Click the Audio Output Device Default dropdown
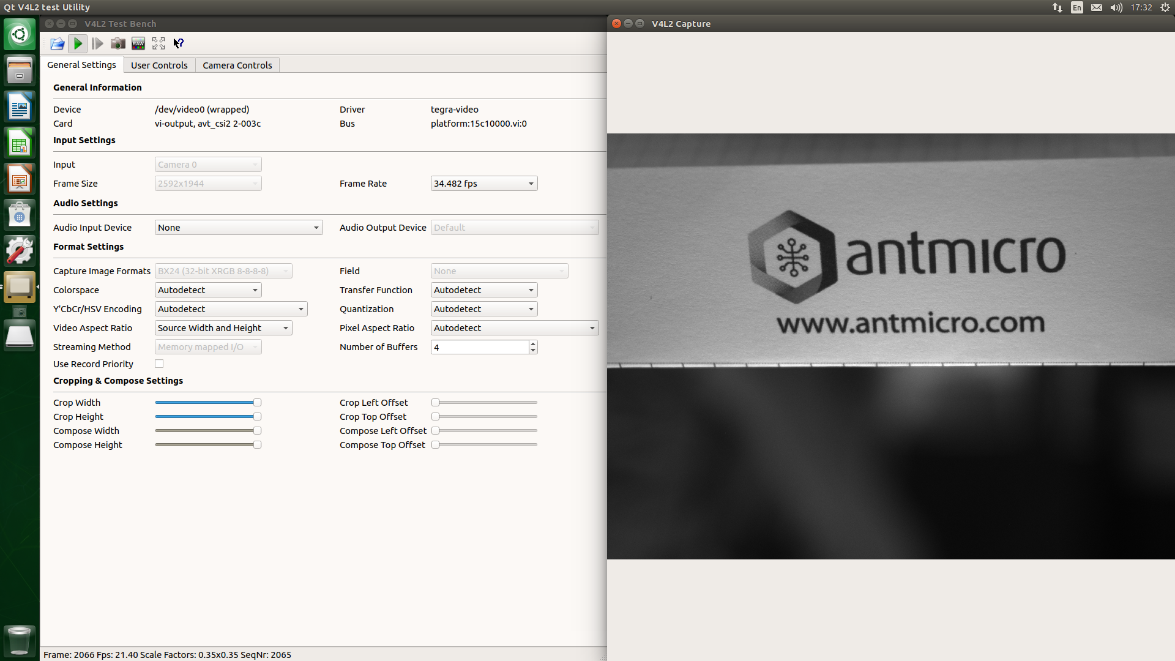The image size is (1175, 661). (515, 228)
